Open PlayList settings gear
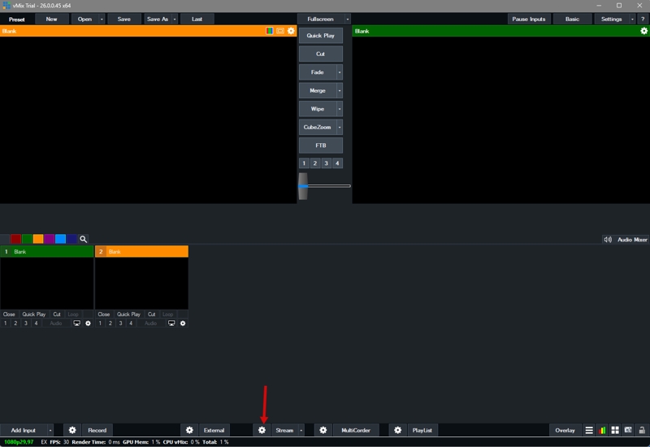650x447 pixels. pyautogui.click(x=397, y=430)
